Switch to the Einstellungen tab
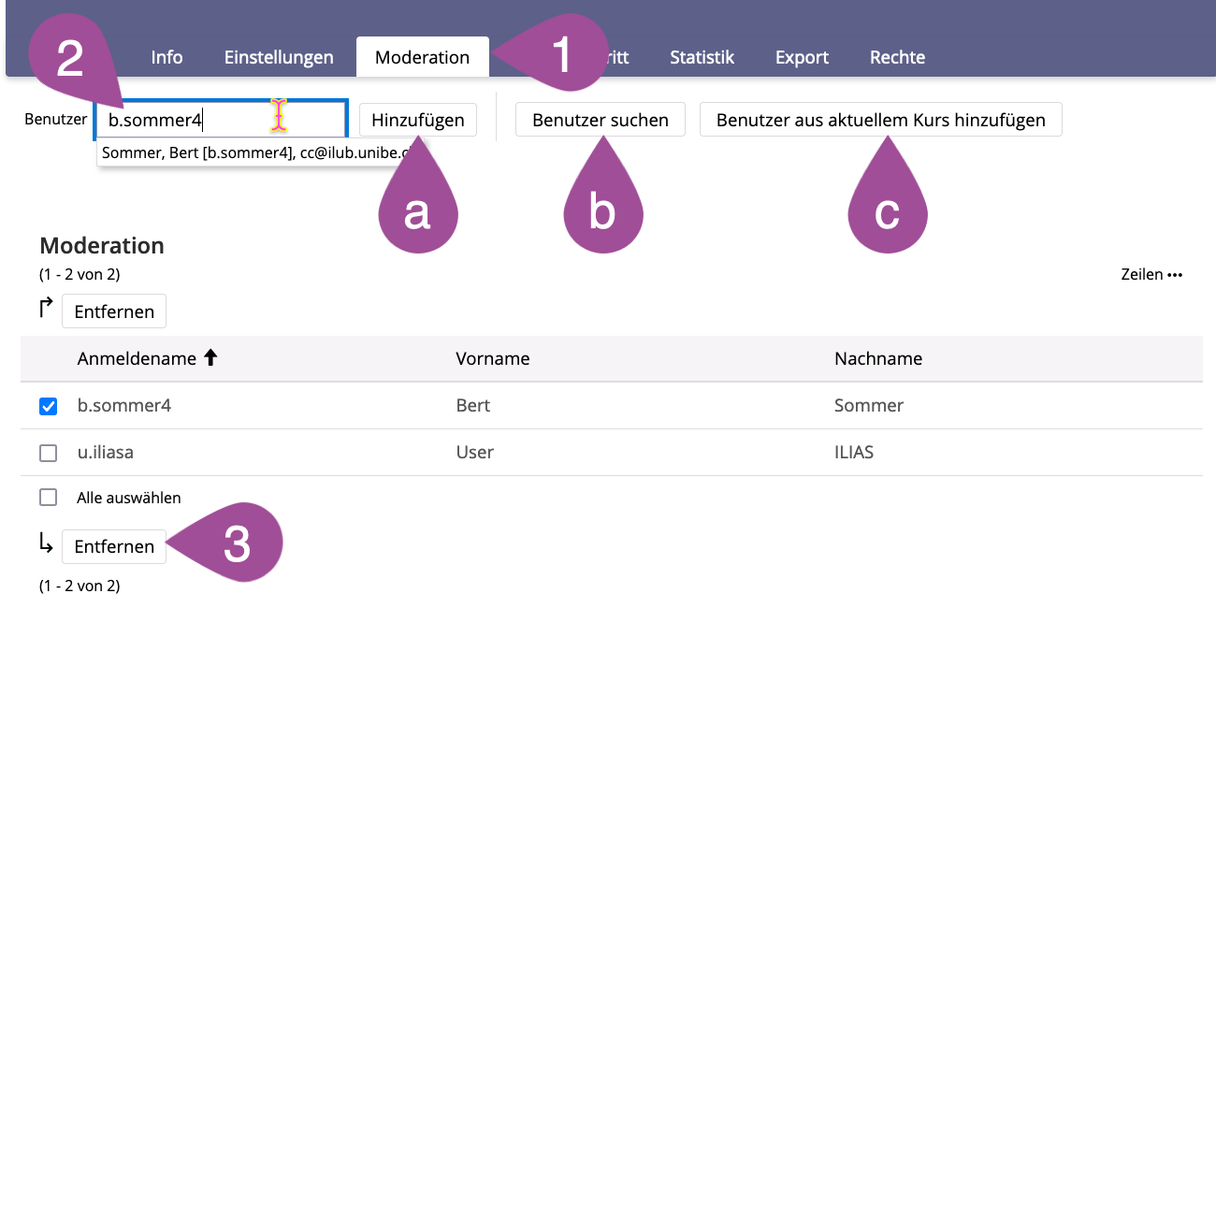The height and width of the screenshot is (1216, 1216). [x=279, y=57]
